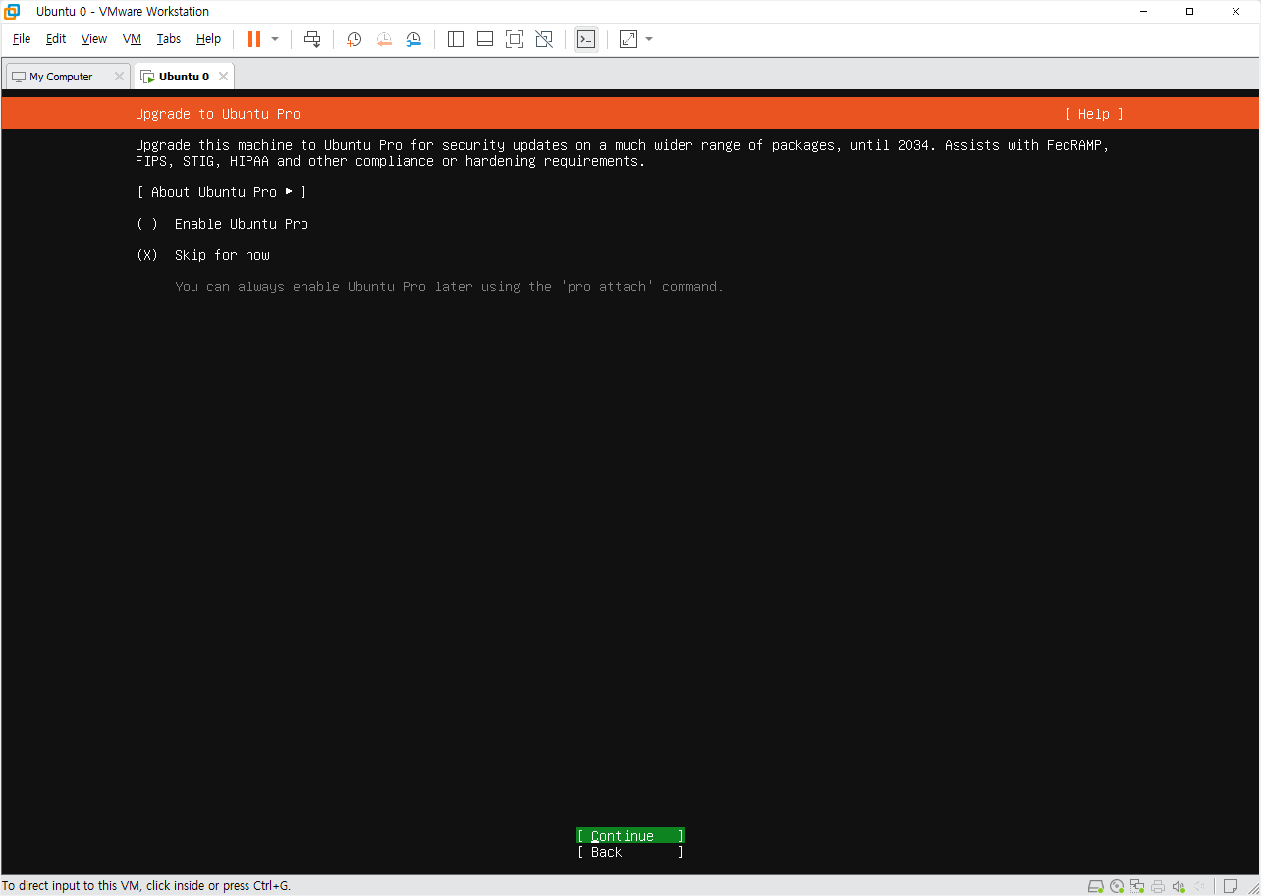Open the Help menu in the menu bar
Image resolution: width=1261 pixels, height=896 pixels.
pyautogui.click(x=208, y=39)
